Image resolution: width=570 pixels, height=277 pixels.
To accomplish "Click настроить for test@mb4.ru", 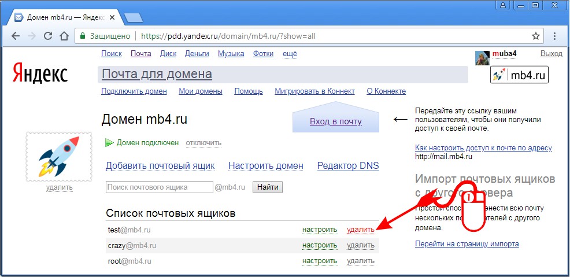I will coord(320,230).
